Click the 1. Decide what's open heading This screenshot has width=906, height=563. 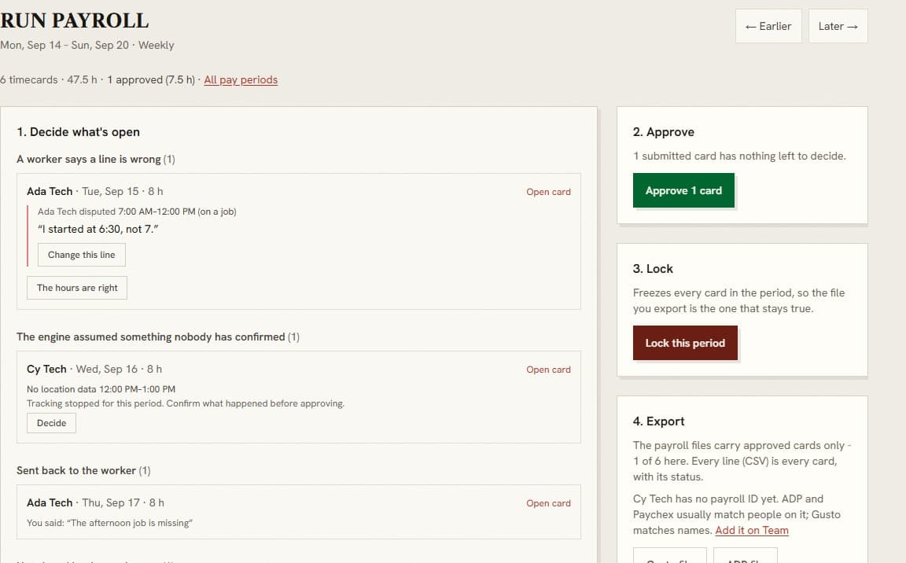pos(79,131)
